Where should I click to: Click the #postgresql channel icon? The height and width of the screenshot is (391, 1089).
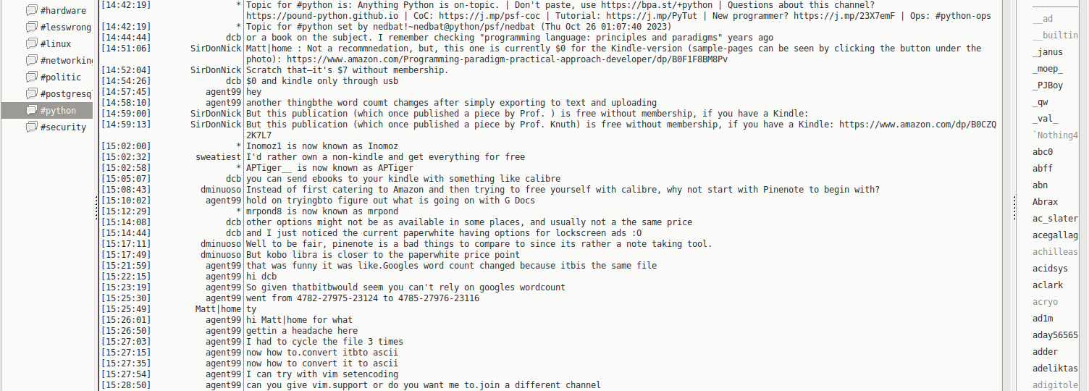click(31, 93)
